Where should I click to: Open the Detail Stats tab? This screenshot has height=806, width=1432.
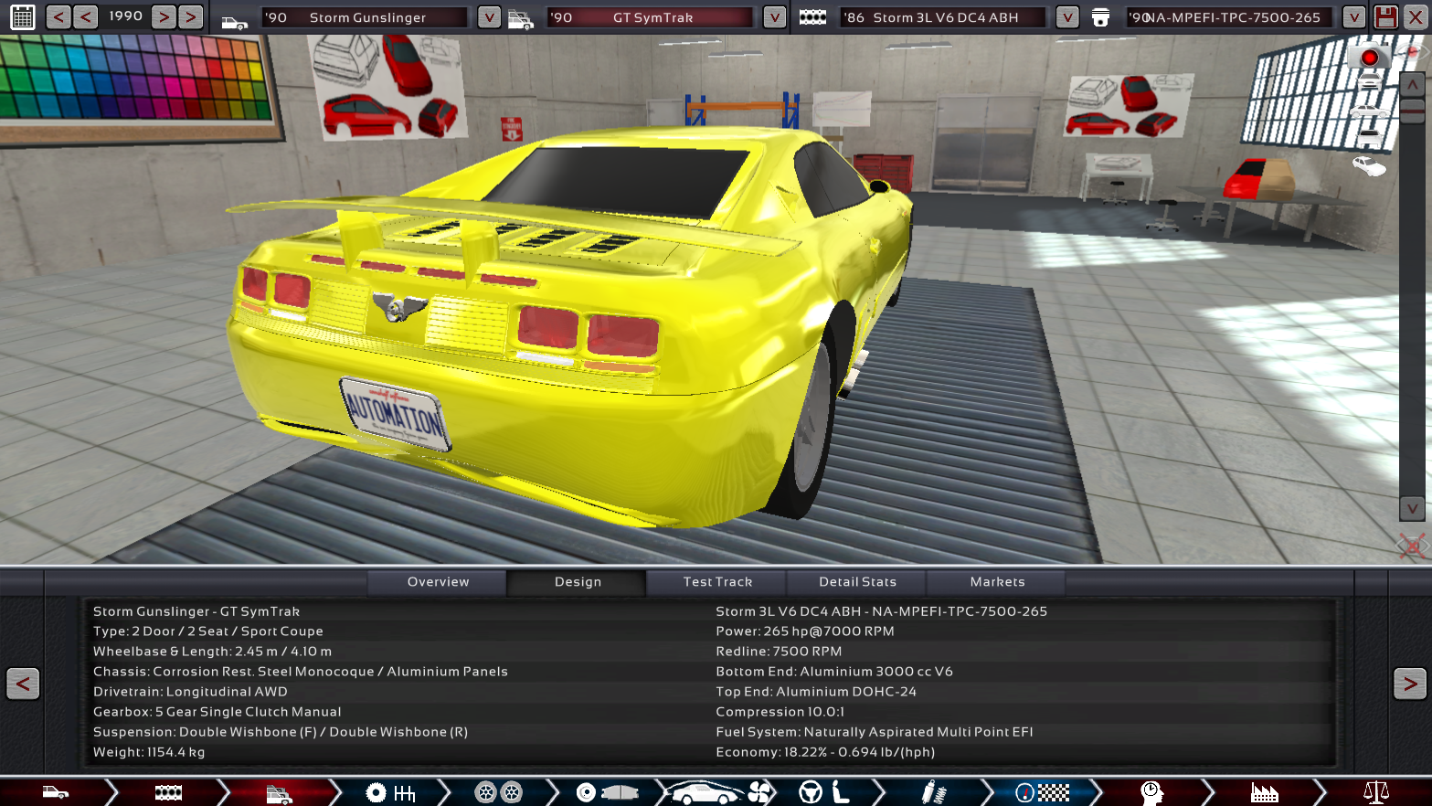857,582
